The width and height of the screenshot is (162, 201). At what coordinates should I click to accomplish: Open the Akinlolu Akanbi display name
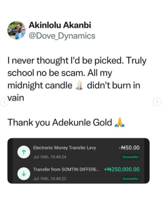(x=60, y=25)
